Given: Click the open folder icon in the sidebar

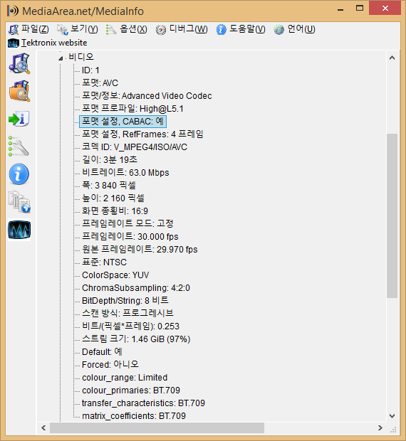Looking at the screenshot, I should (19, 91).
